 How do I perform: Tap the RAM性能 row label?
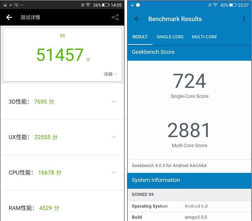(x=22, y=208)
